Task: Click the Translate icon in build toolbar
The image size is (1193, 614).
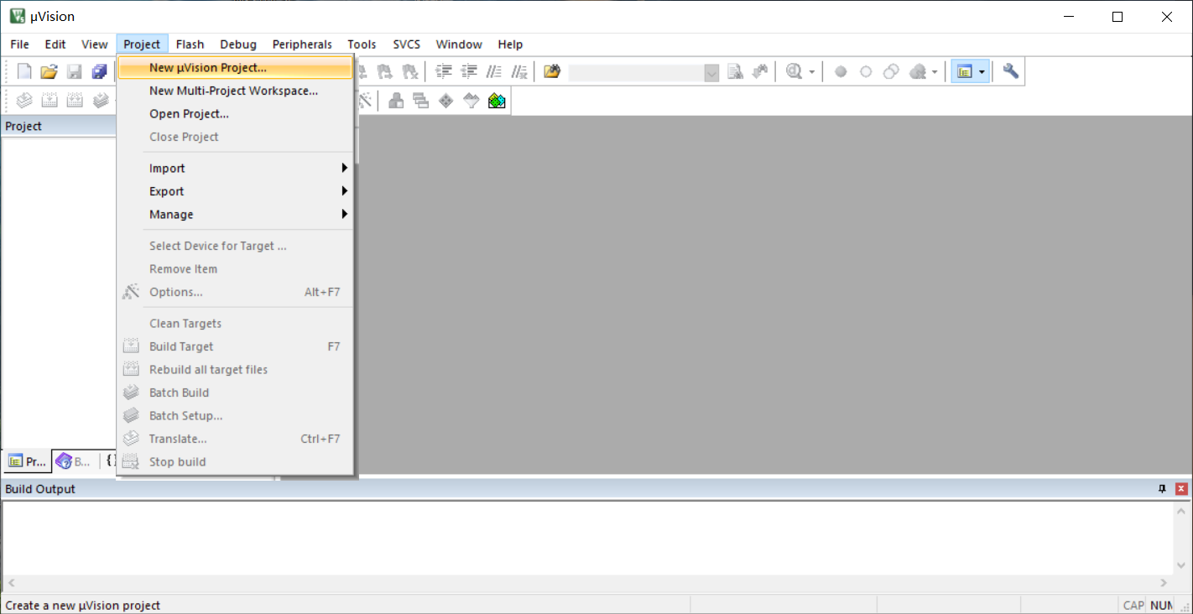Action: click(24, 101)
